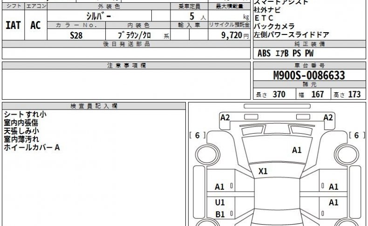The width and height of the screenshot is (368, 226).
Task: Click the 純正装備 header
Action: click(309, 44)
